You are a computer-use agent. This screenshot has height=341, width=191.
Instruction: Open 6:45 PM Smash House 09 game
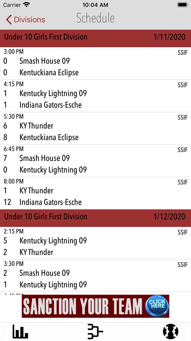(x=95, y=161)
